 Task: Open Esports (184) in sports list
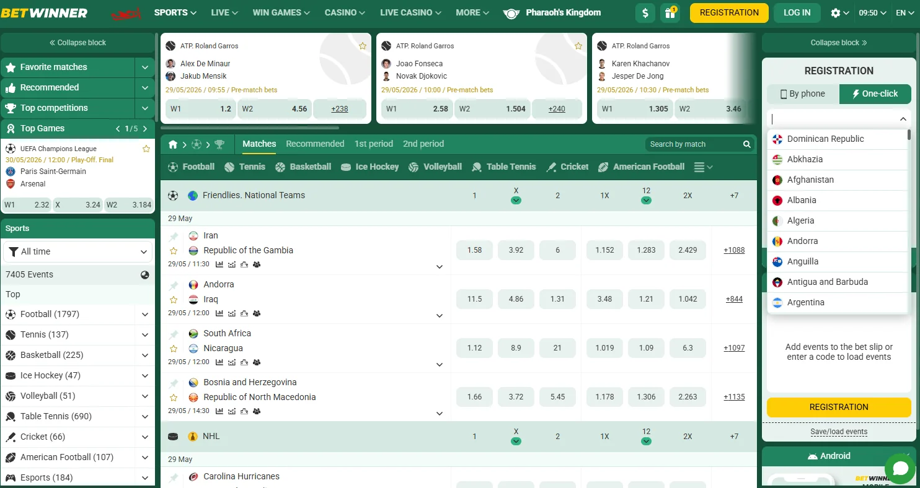point(68,477)
